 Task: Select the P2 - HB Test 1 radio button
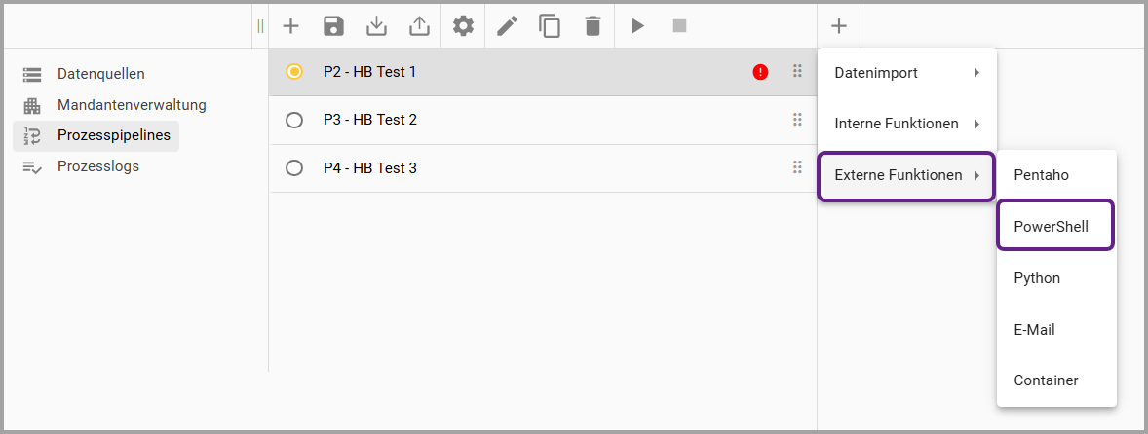[x=294, y=72]
